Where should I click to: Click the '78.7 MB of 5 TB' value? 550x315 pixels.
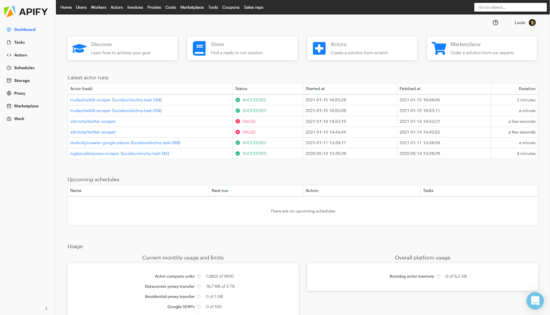pos(220,286)
